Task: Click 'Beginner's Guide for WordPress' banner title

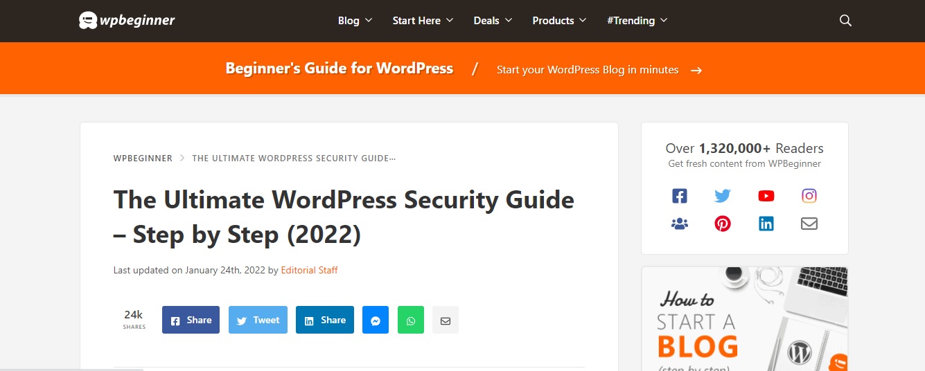Action: pos(340,69)
